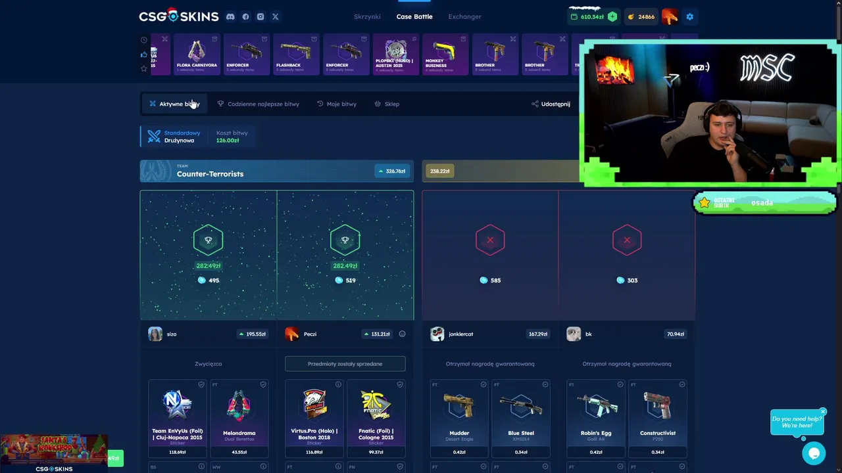The height and width of the screenshot is (473, 842).
Task: Click Peczi's 131.21zł winnings badge
Action: point(378,334)
